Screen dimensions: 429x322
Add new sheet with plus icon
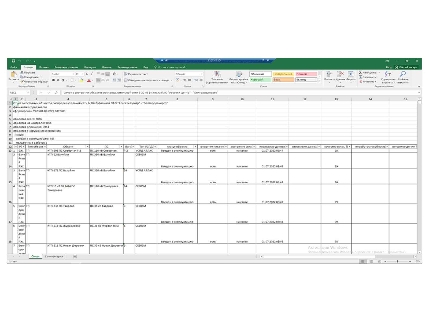[x=75, y=257]
